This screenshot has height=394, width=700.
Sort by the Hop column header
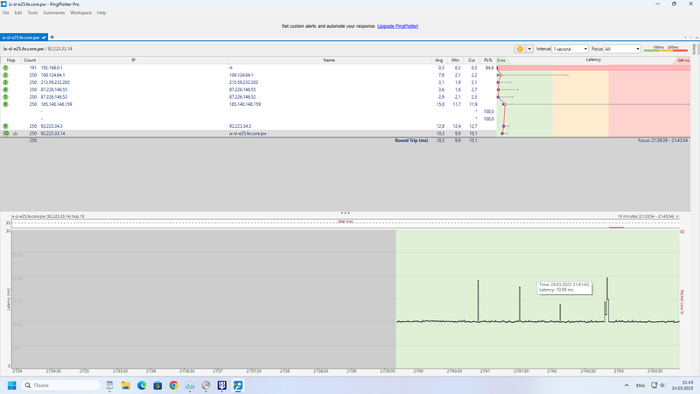click(x=10, y=60)
